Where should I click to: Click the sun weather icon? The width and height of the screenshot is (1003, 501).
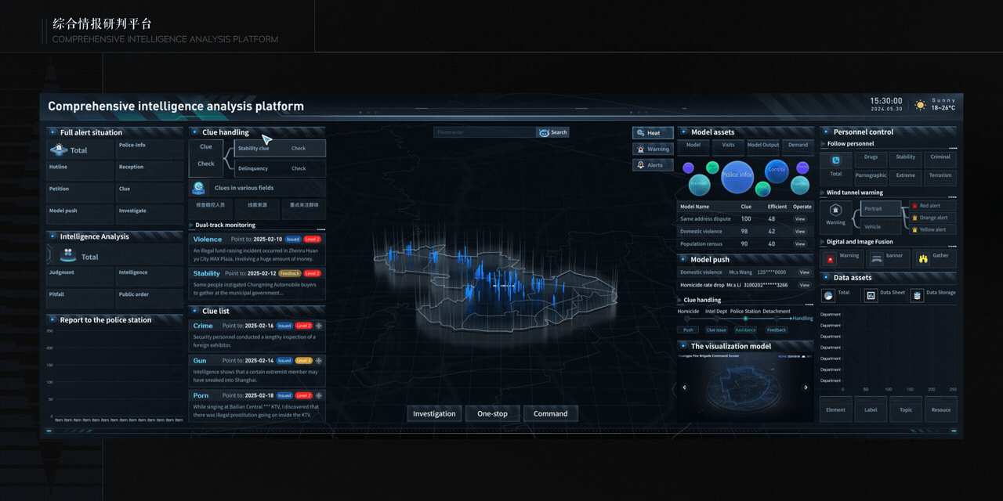[920, 104]
